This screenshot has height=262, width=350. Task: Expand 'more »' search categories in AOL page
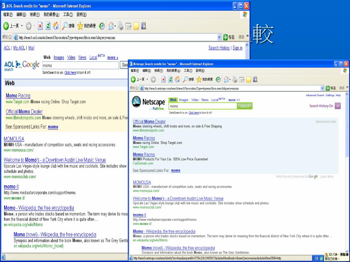click(113, 57)
